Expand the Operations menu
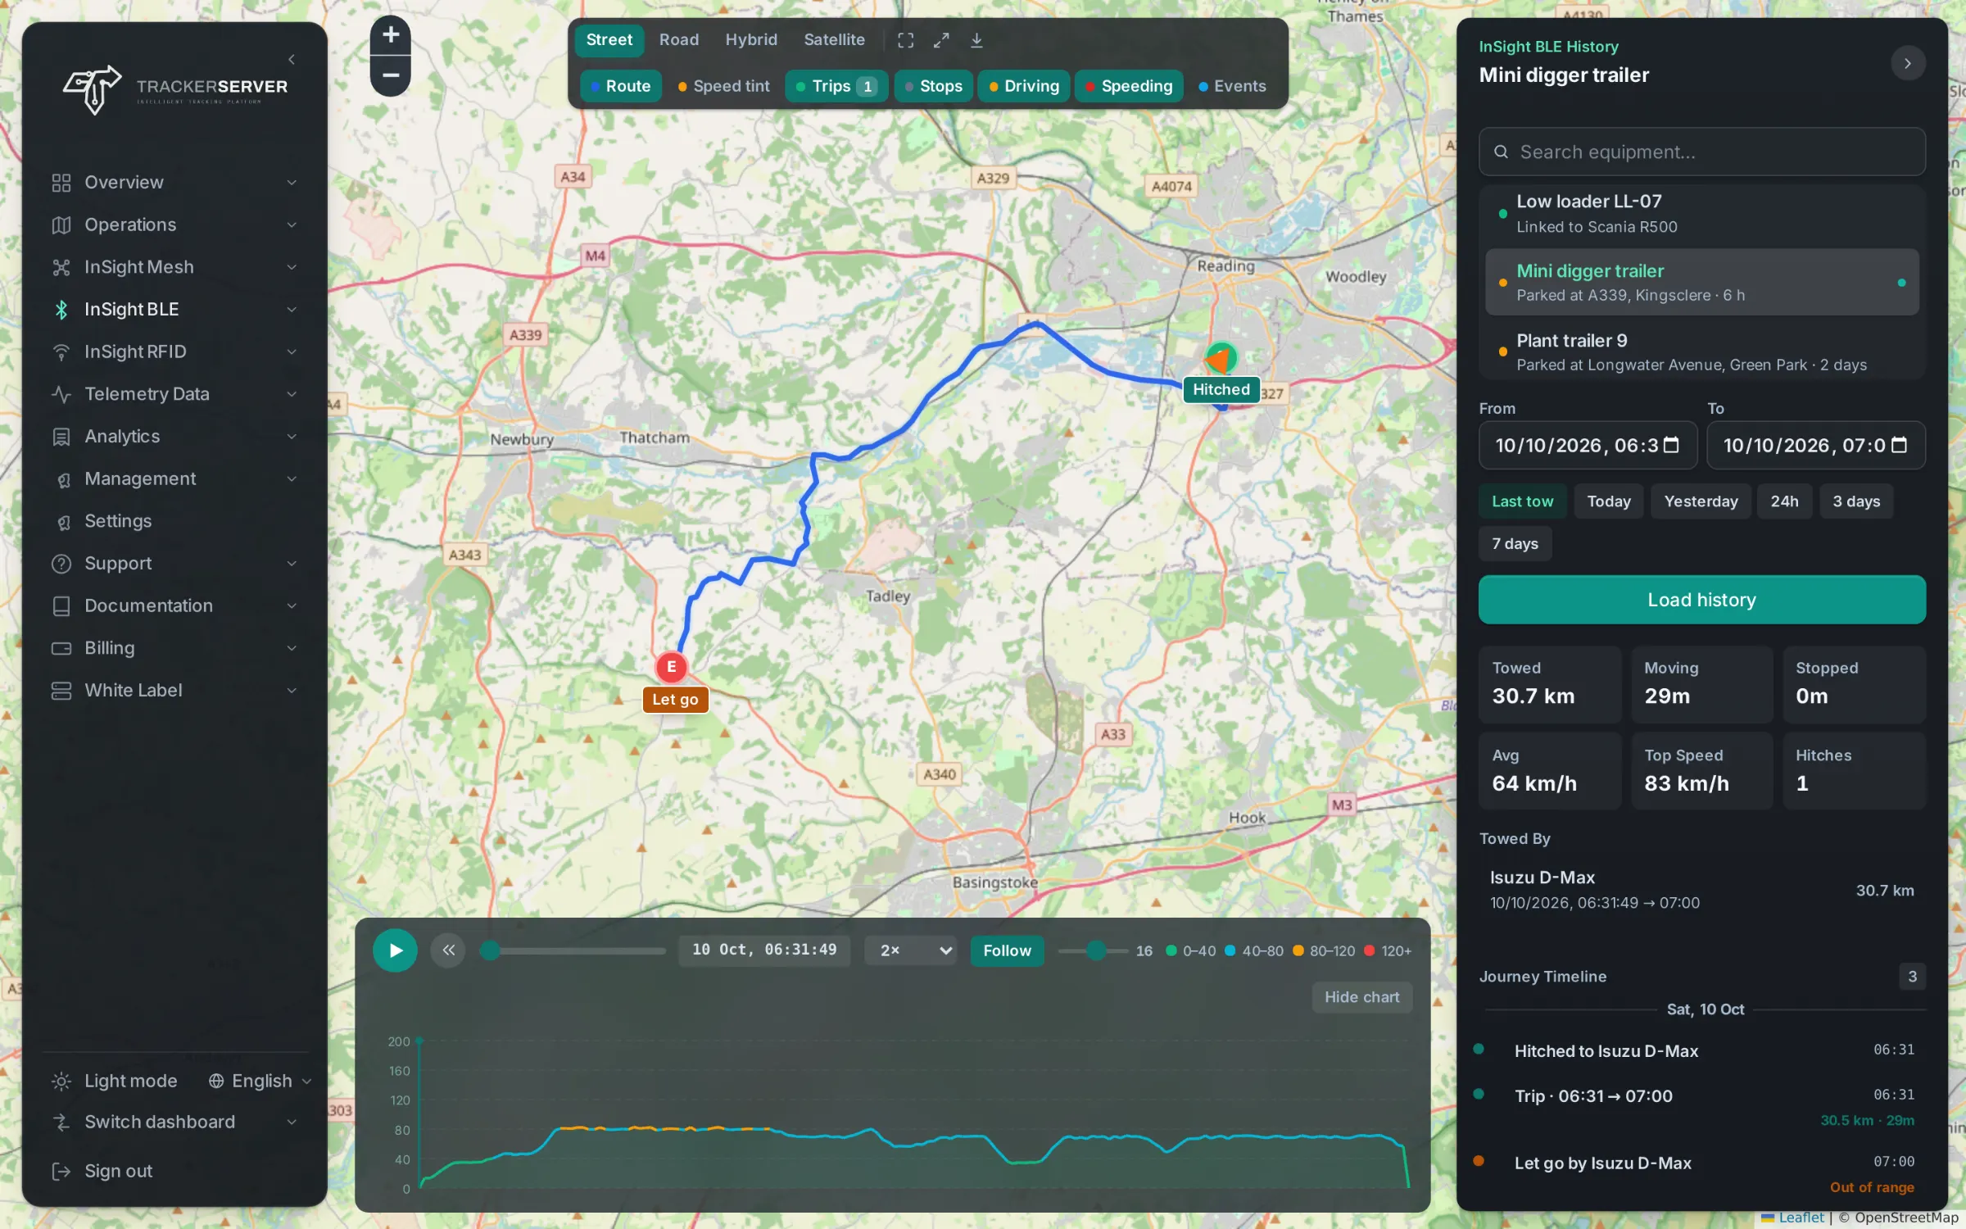Viewport: 1966px width, 1229px height. (174, 224)
